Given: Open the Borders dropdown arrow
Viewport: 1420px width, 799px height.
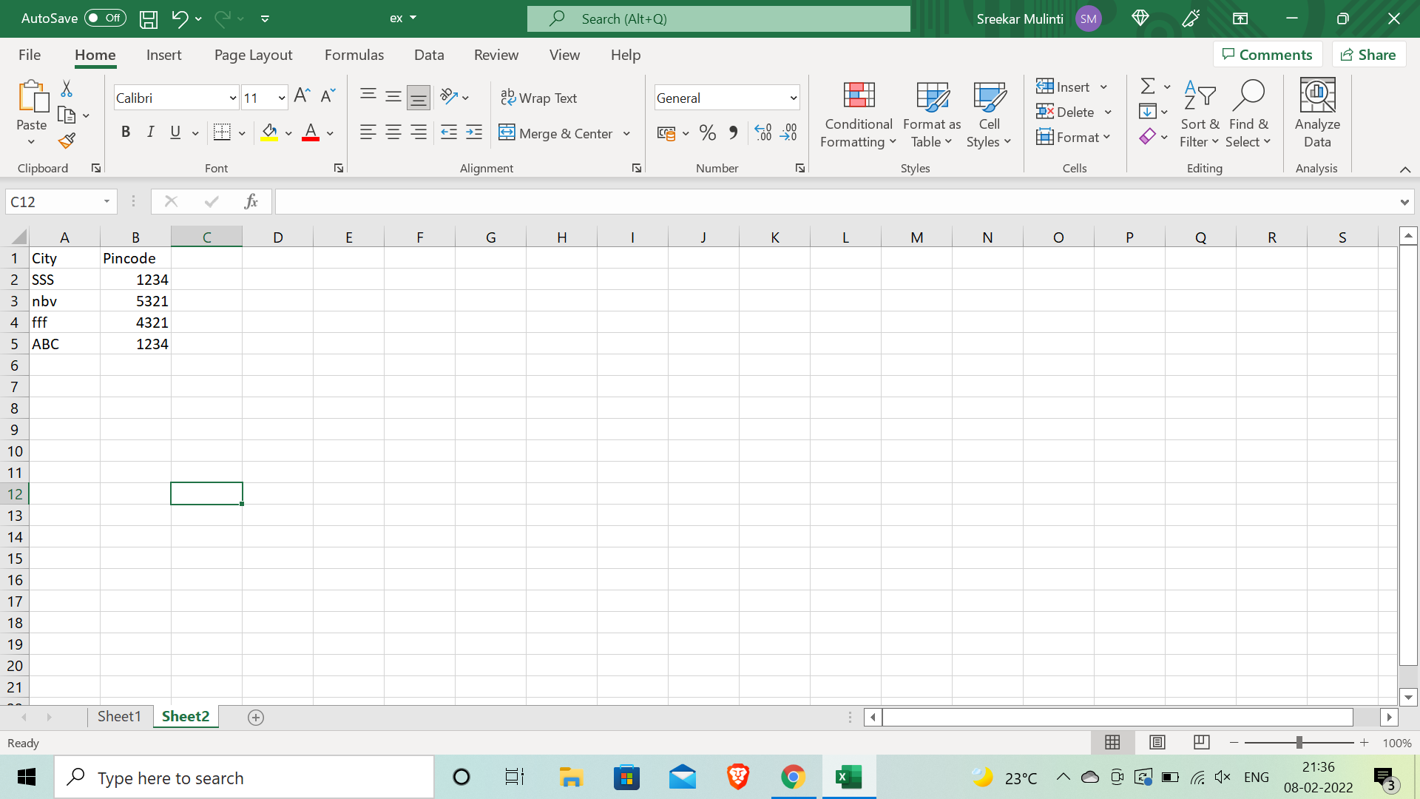Looking at the screenshot, I should (x=241, y=132).
